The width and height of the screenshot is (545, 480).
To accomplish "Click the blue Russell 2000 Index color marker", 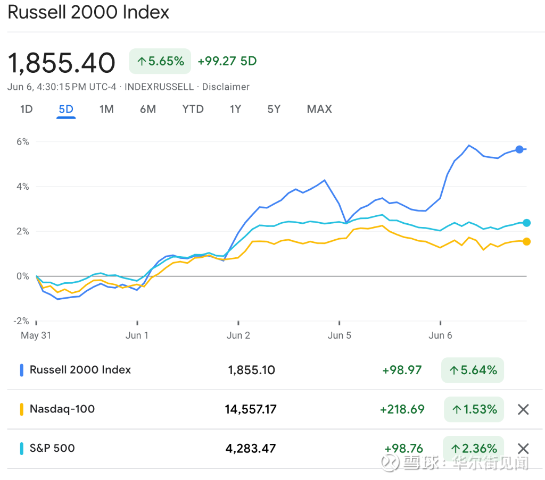I will click(21, 370).
